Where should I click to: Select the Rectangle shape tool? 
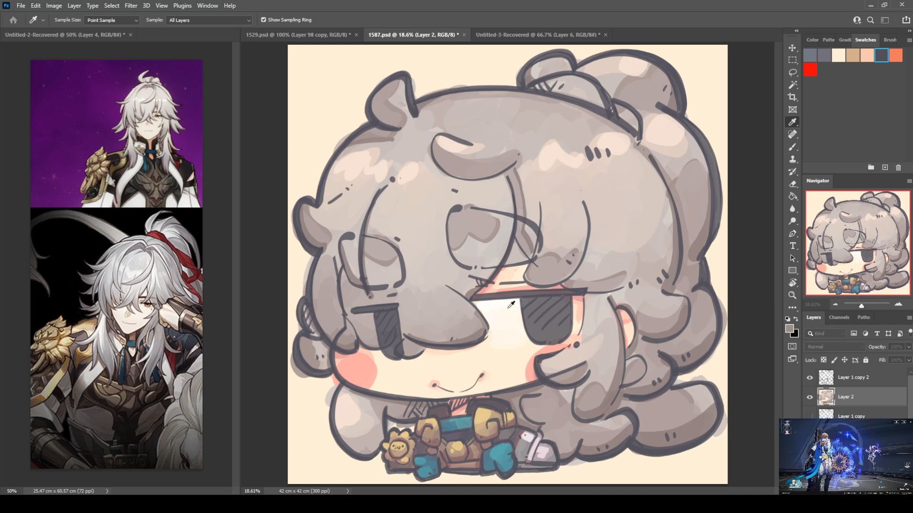pos(792,270)
